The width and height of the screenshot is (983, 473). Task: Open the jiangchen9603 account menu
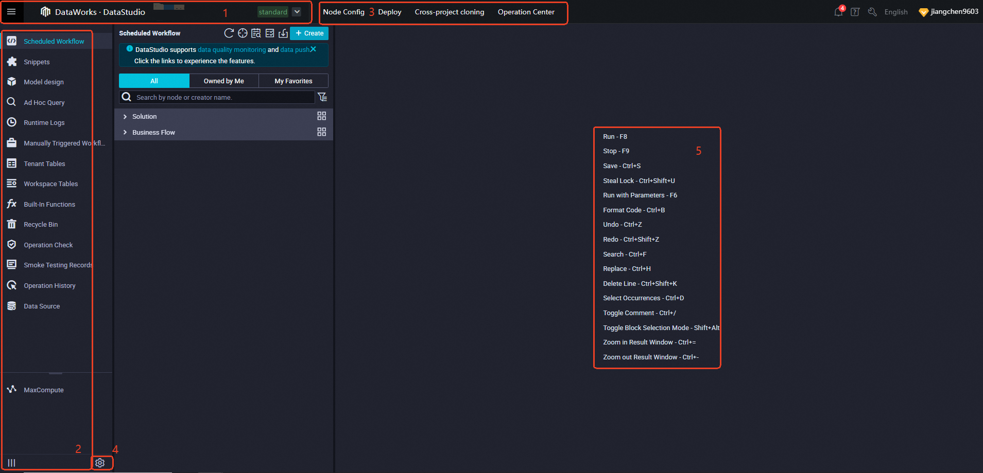[x=948, y=12]
